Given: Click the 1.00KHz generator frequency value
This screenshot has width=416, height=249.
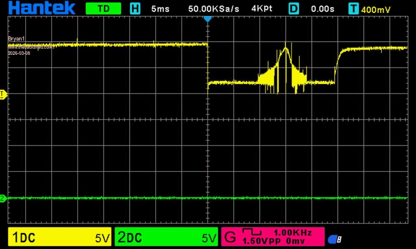Looking at the screenshot, I should coord(292,233).
